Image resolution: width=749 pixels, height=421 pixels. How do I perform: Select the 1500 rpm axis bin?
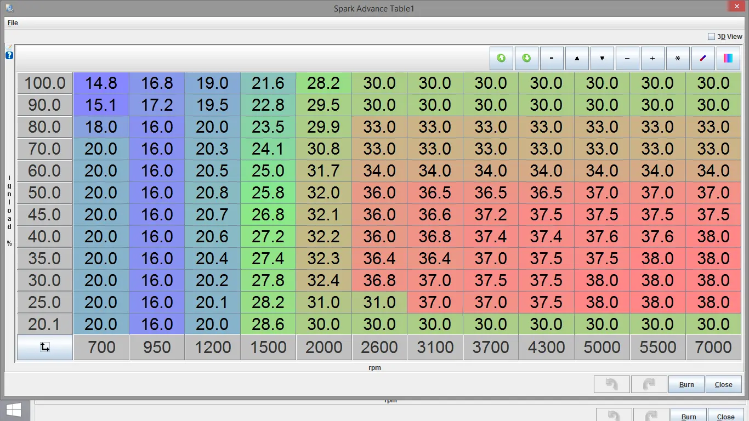pyautogui.click(x=268, y=347)
